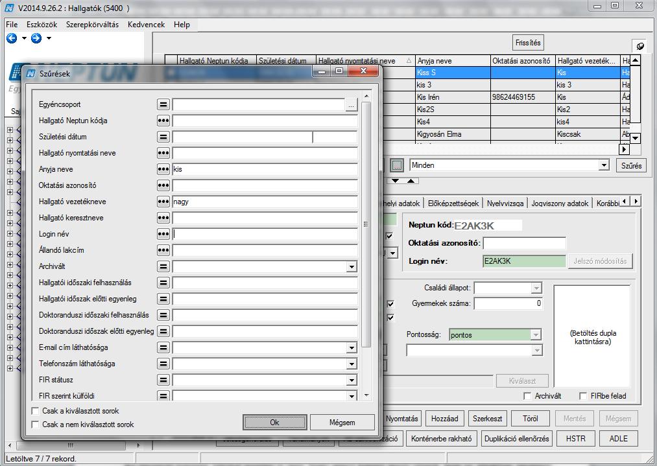This screenshot has width=657, height=466.
Task: Click the operator icon for Hallgató keresztneve
Action: pos(163,218)
